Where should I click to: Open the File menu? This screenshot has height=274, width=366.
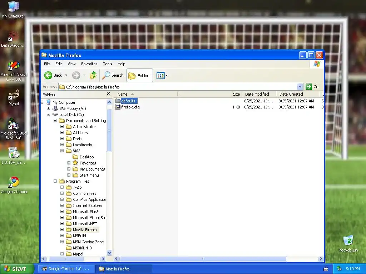pos(47,64)
